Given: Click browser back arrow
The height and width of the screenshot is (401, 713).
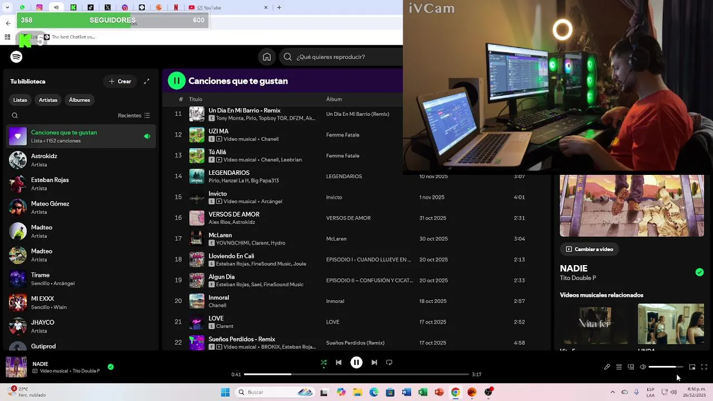Looking at the screenshot, I should click(8, 23).
